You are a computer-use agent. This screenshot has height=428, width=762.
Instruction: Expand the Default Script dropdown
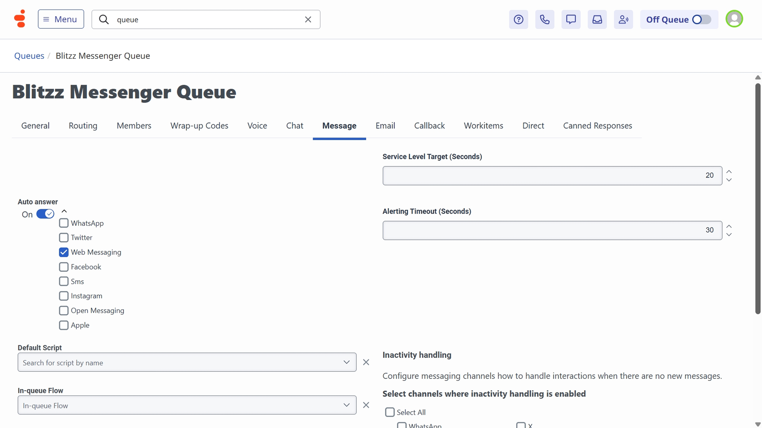pos(346,362)
